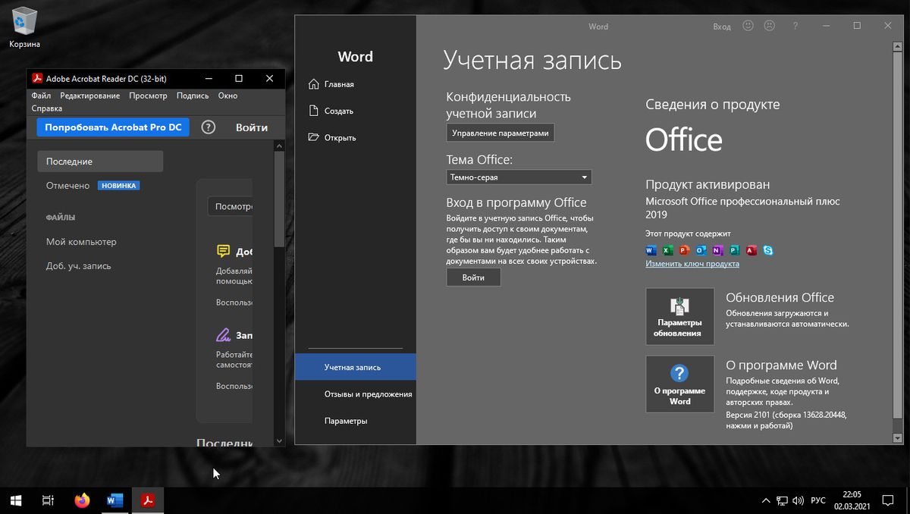Click the Publisher icon under product contents

point(734,250)
